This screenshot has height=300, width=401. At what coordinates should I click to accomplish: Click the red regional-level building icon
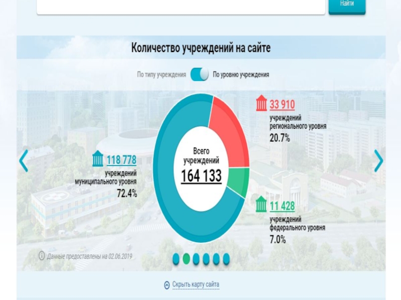pos(261,104)
